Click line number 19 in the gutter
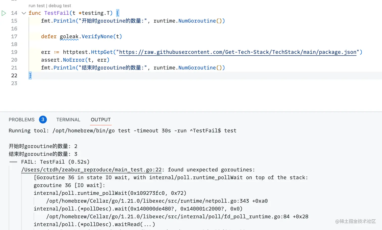The height and width of the screenshot is (230, 382). 14,52
